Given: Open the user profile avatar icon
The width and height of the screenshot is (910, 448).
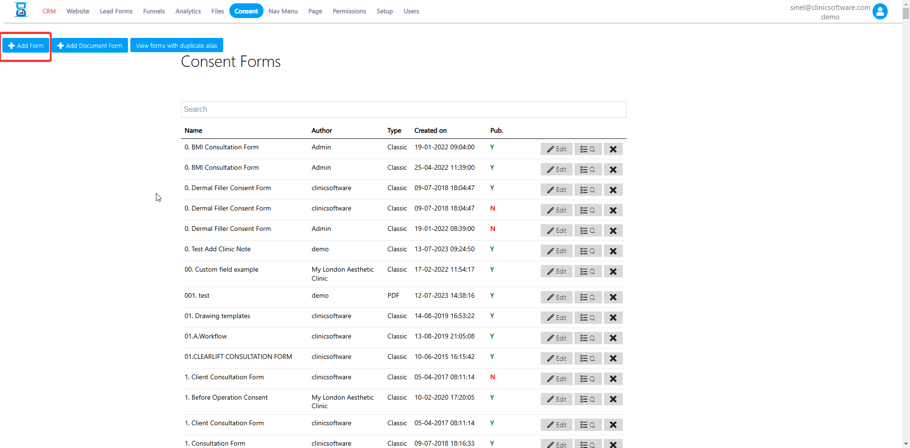Looking at the screenshot, I should (x=880, y=11).
